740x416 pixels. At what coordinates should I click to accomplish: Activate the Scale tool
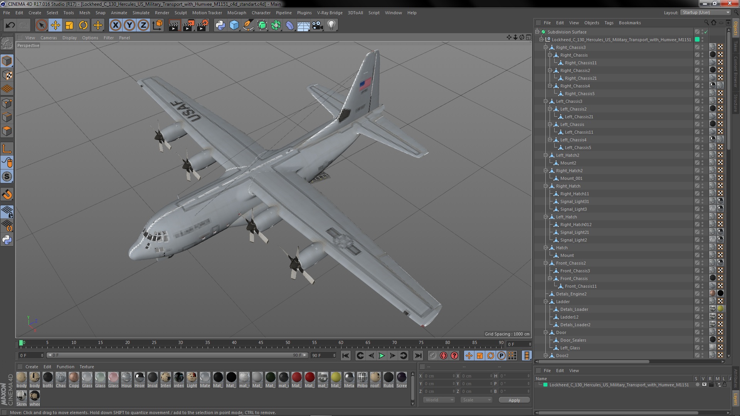click(69, 25)
